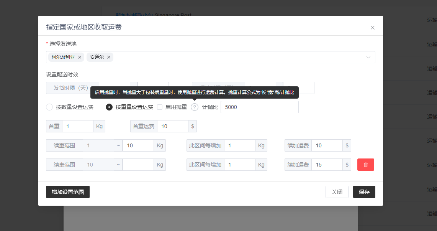The width and height of the screenshot is (437, 231).
Task: Click first row 续重范围 upper limit field
Action: (x=138, y=145)
